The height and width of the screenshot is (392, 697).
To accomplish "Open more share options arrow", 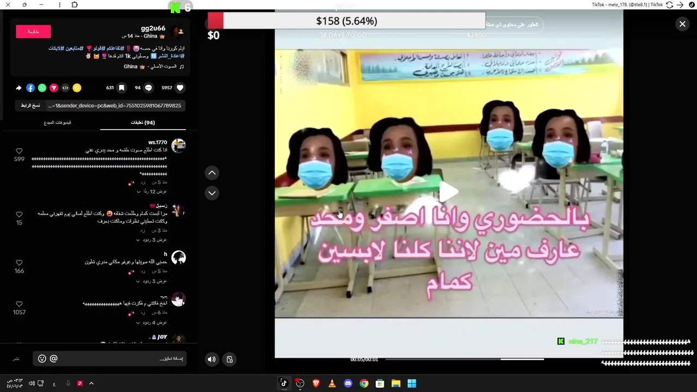I will click(19, 88).
